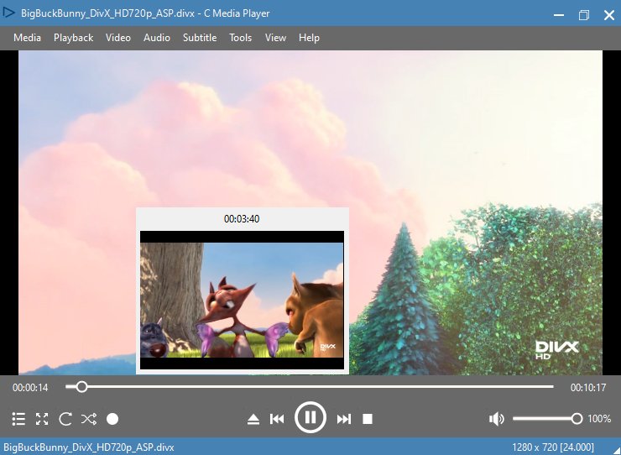Viewport: 621px width, 455px height.
Task: Click the volume slider handle
Action: tap(577, 418)
